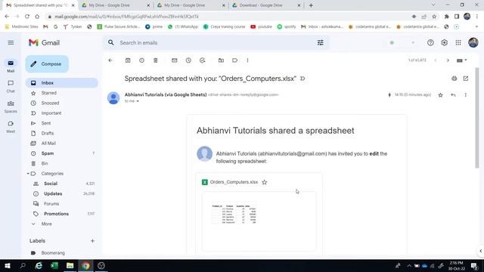Report this email as spam
Image resolution: width=484 pixels, height=272 pixels.
[141, 60]
